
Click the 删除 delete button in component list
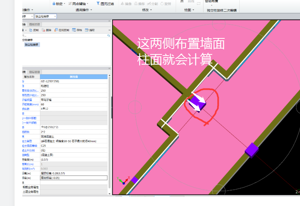tap(47, 30)
